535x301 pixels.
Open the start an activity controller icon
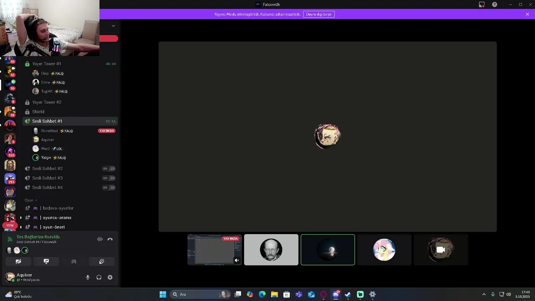click(x=74, y=261)
